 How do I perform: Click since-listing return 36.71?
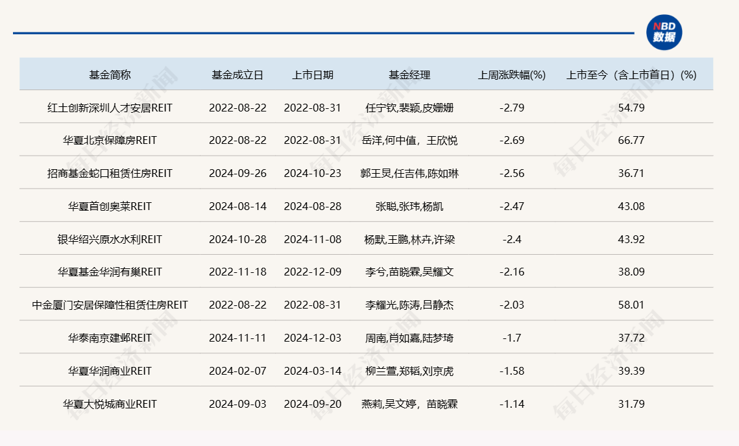coord(631,173)
